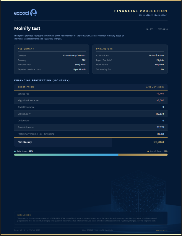Viewport: 182px width, 236px height.
Task: Open the www.eccoci.se footer link
Action: (x=162, y=230)
